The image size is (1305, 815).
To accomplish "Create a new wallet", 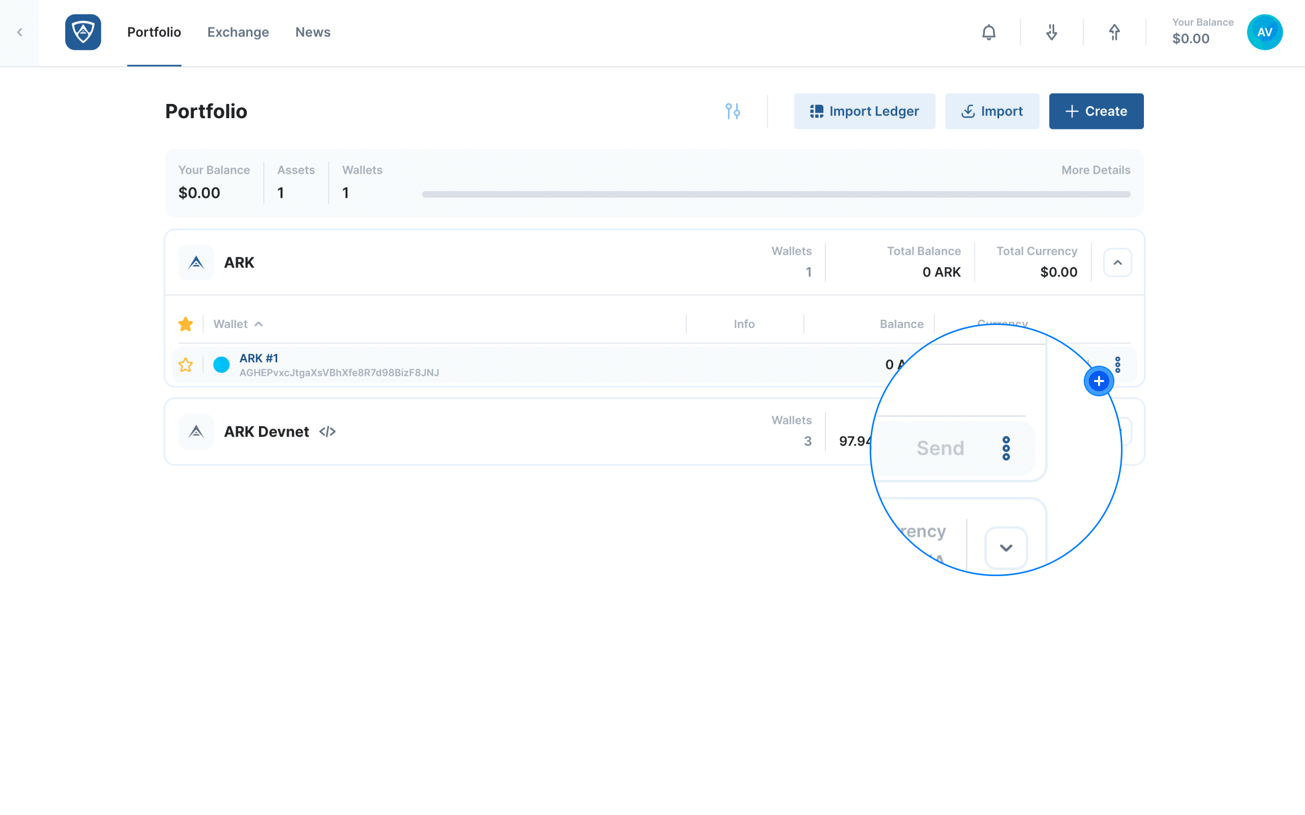I will point(1097,111).
